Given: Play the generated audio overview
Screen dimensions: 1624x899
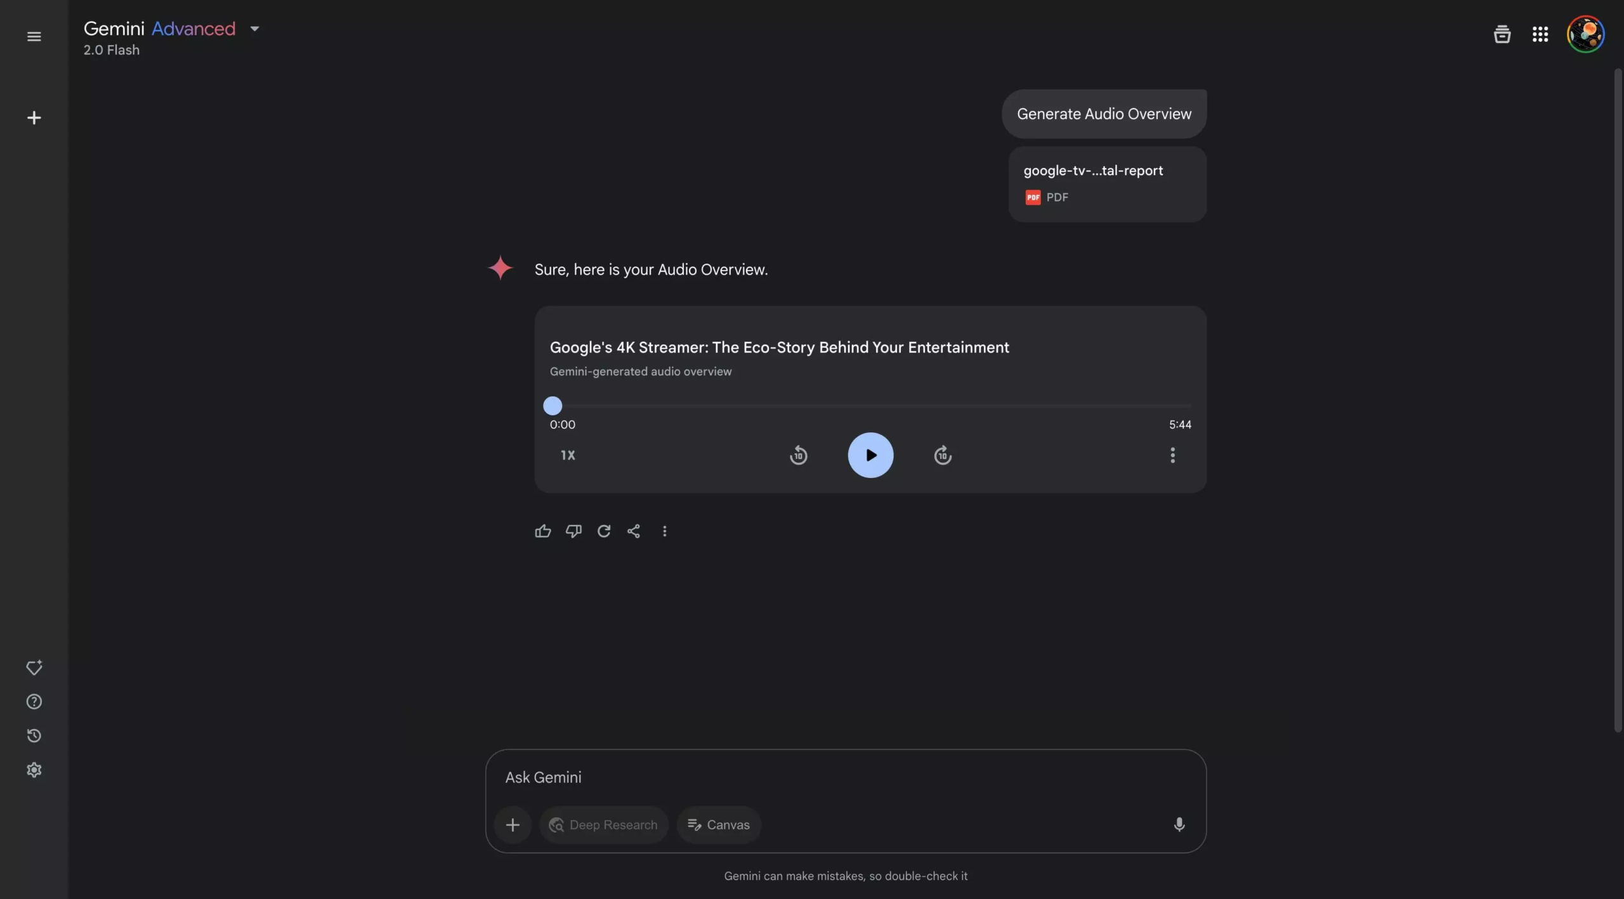Looking at the screenshot, I should tap(870, 455).
